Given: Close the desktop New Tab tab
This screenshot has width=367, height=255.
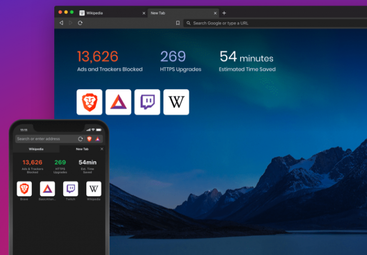Looking at the screenshot, I should tap(215, 13).
